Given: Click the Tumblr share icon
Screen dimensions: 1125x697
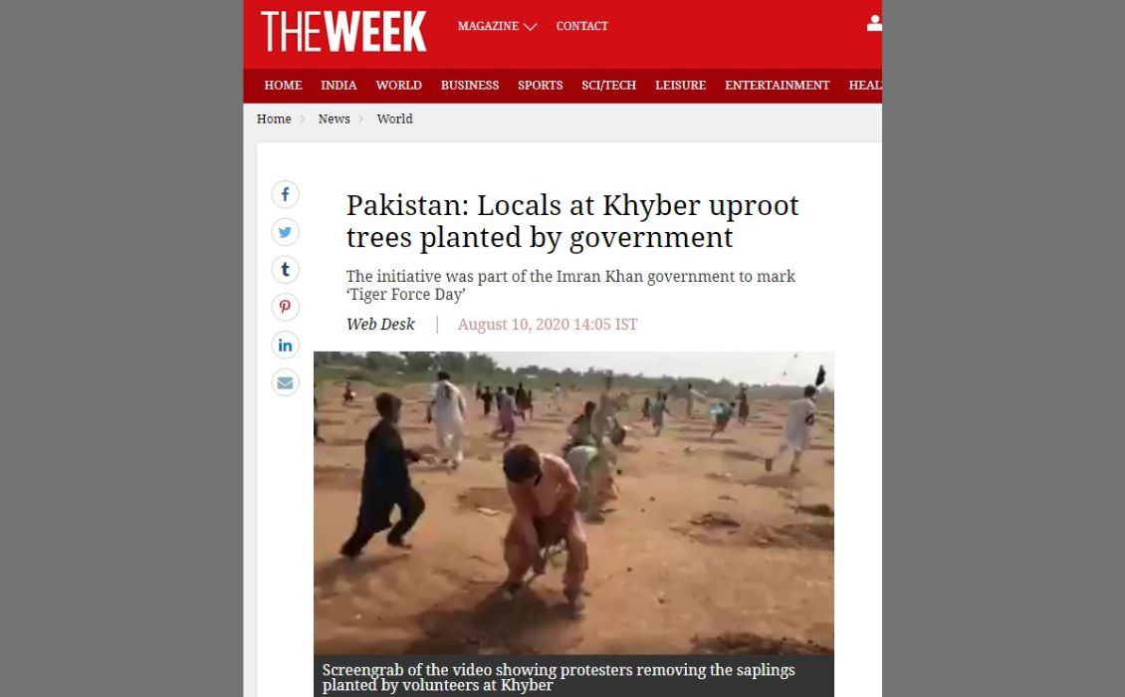Looking at the screenshot, I should (285, 270).
